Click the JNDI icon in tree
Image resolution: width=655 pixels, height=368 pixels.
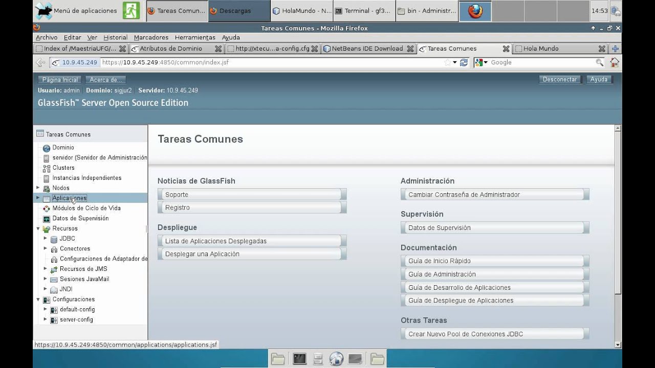(x=54, y=290)
